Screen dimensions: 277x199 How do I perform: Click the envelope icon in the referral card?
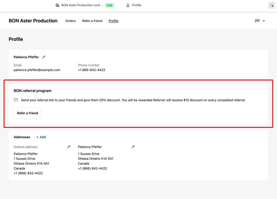pyautogui.click(x=16, y=100)
